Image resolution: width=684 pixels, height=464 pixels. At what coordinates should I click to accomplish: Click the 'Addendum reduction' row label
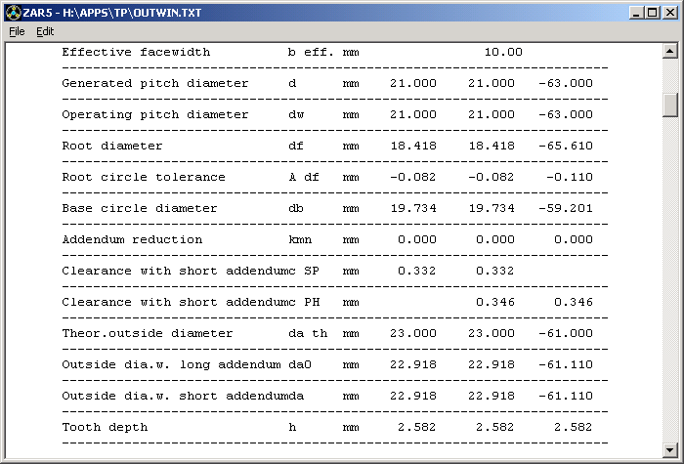pos(132,239)
